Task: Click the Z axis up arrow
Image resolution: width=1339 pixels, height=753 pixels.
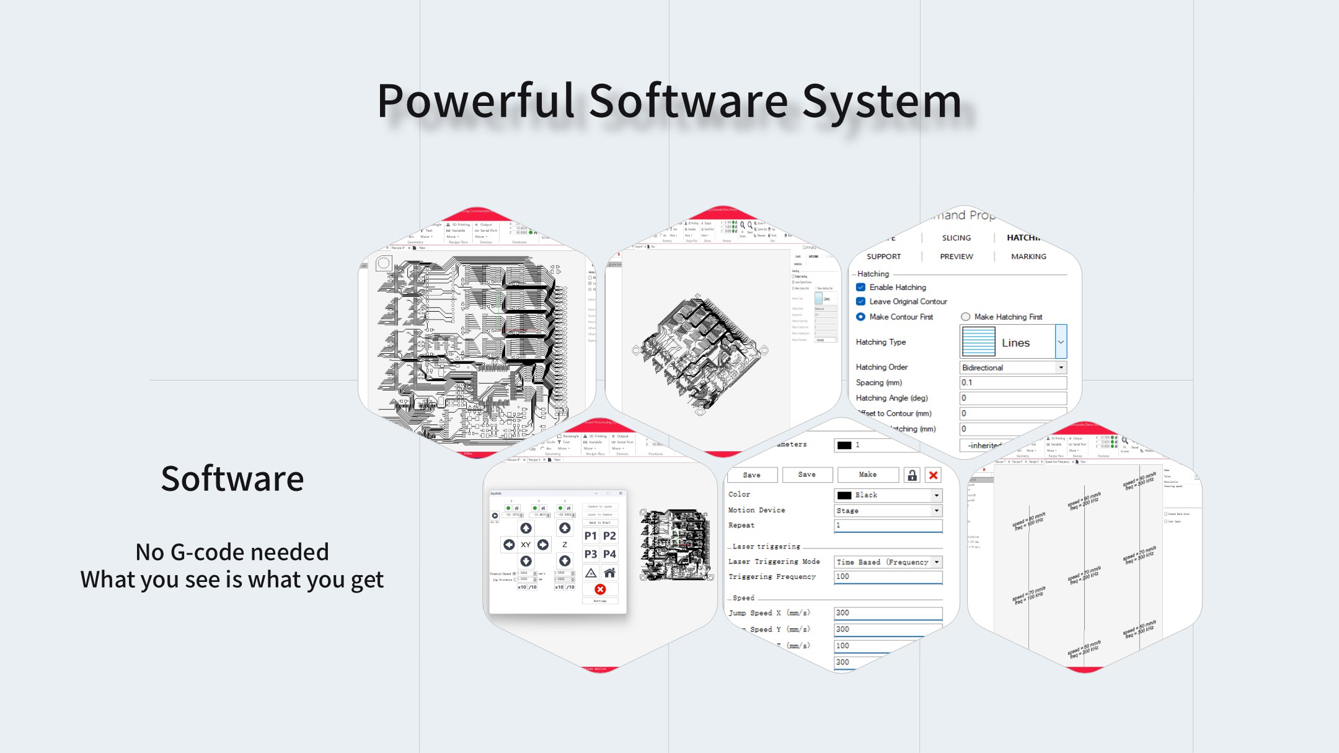Action: coord(565,528)
